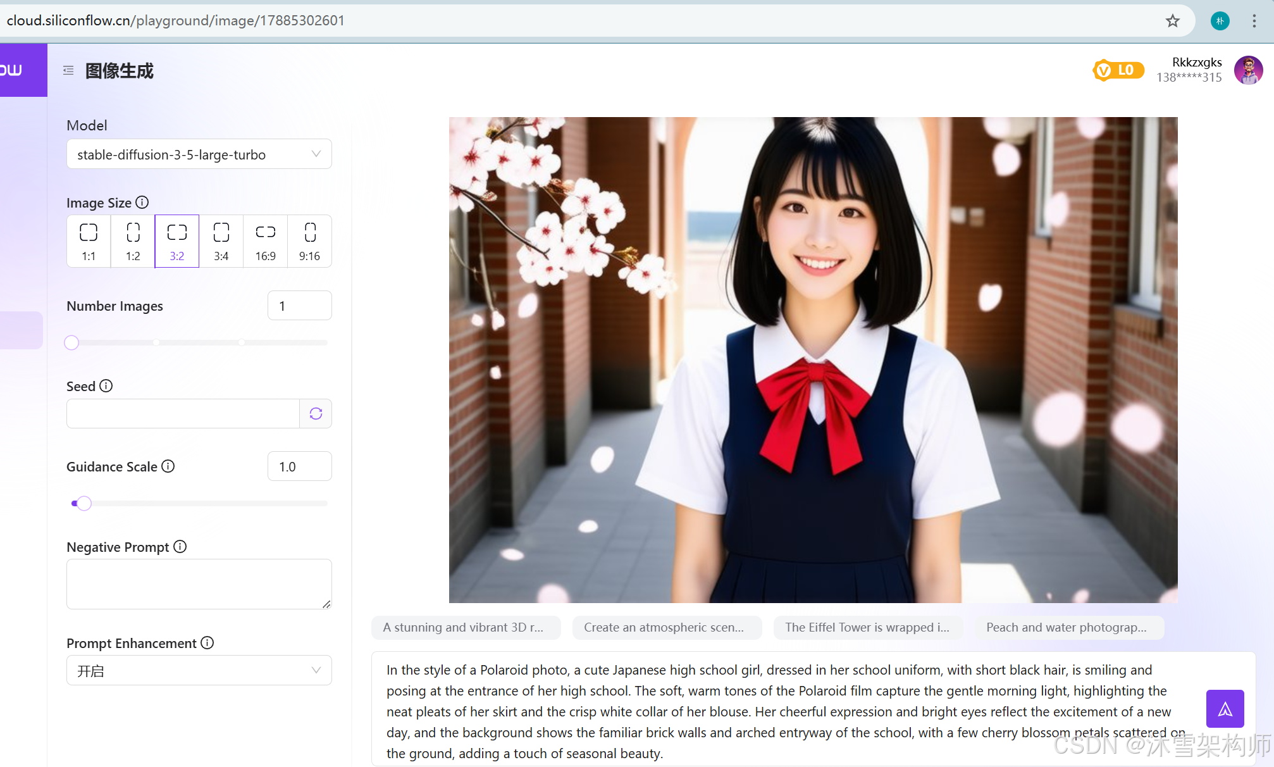Select the 16:9 image size option
The image size is (1274, 767).
pos(266,241)
